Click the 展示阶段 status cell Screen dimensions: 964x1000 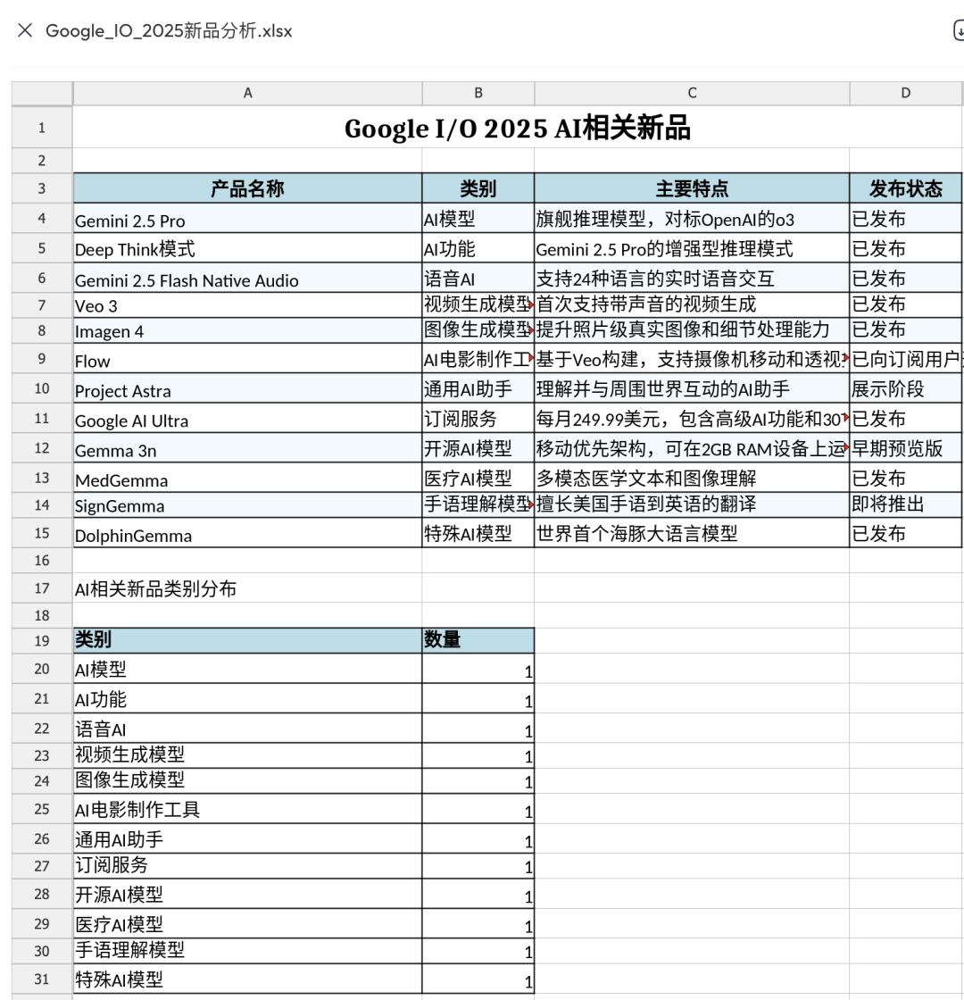click(905, 388)
